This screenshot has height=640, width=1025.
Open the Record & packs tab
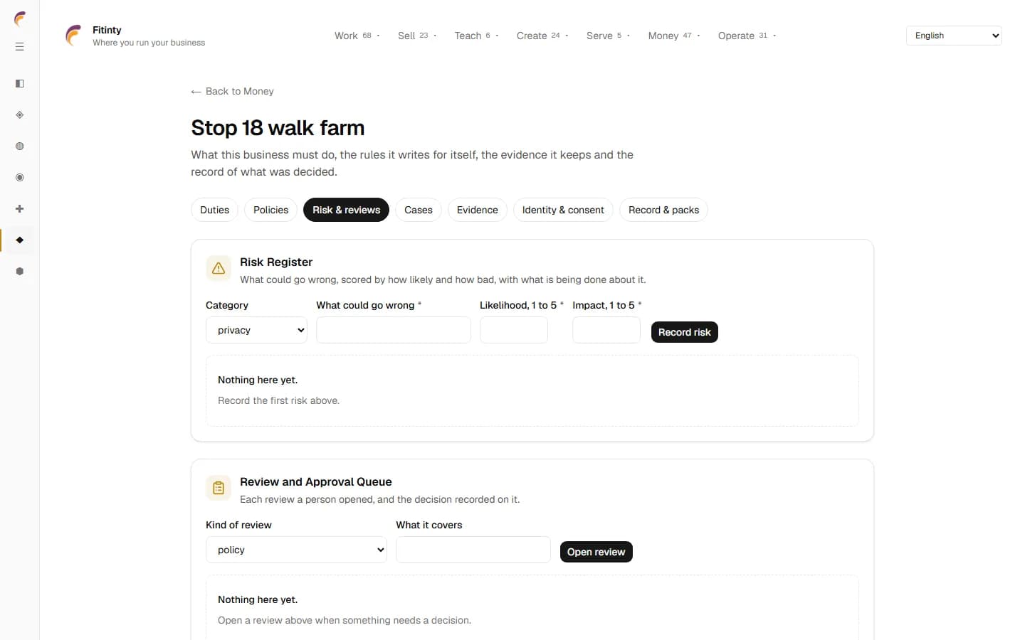[663, 210]
